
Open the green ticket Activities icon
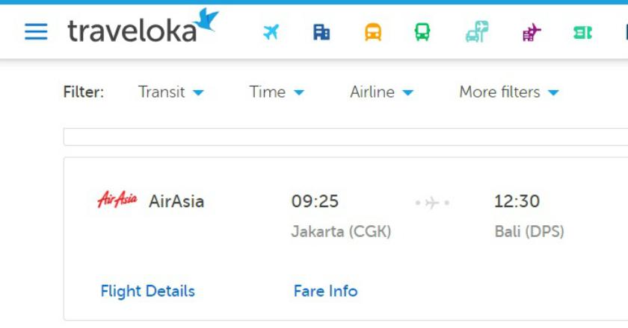582,32
